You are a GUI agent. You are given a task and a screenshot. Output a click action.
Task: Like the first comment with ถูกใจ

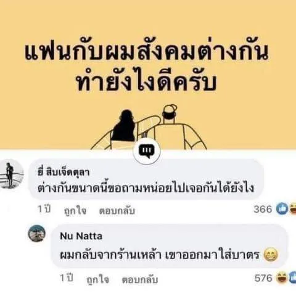coord(75,211)
